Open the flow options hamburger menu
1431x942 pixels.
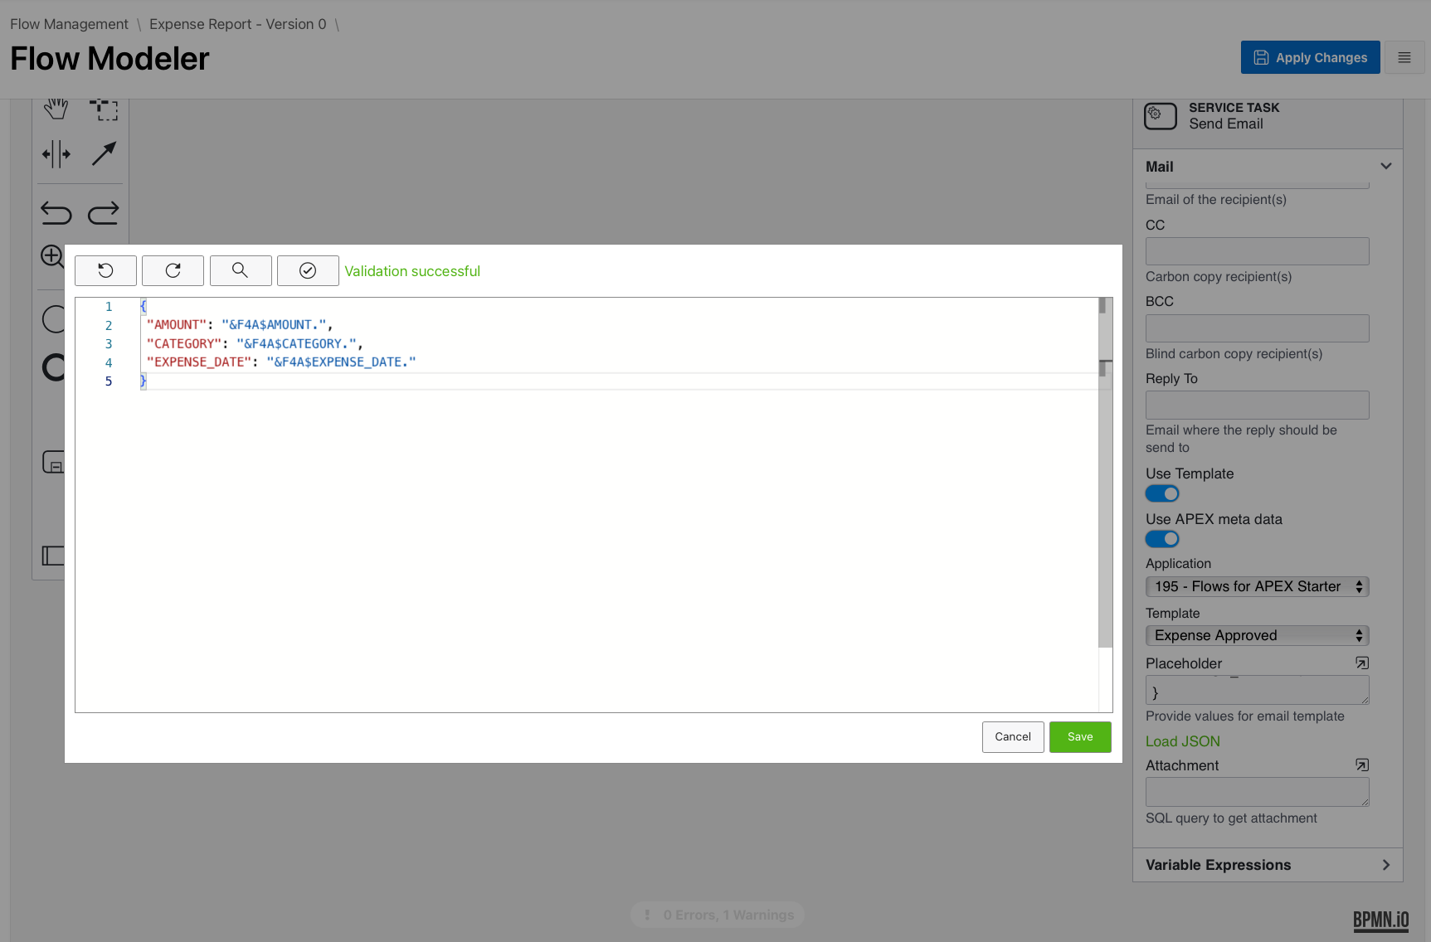[1404, 57]
